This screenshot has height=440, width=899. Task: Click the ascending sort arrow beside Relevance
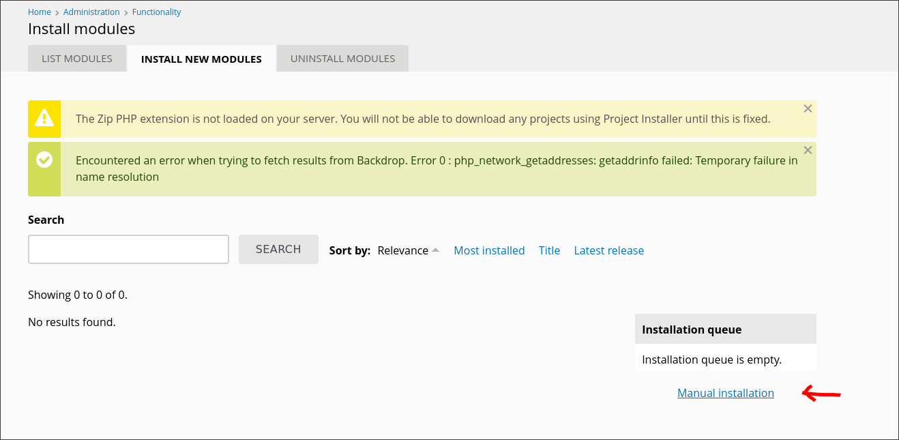click(x=436, y=250)
